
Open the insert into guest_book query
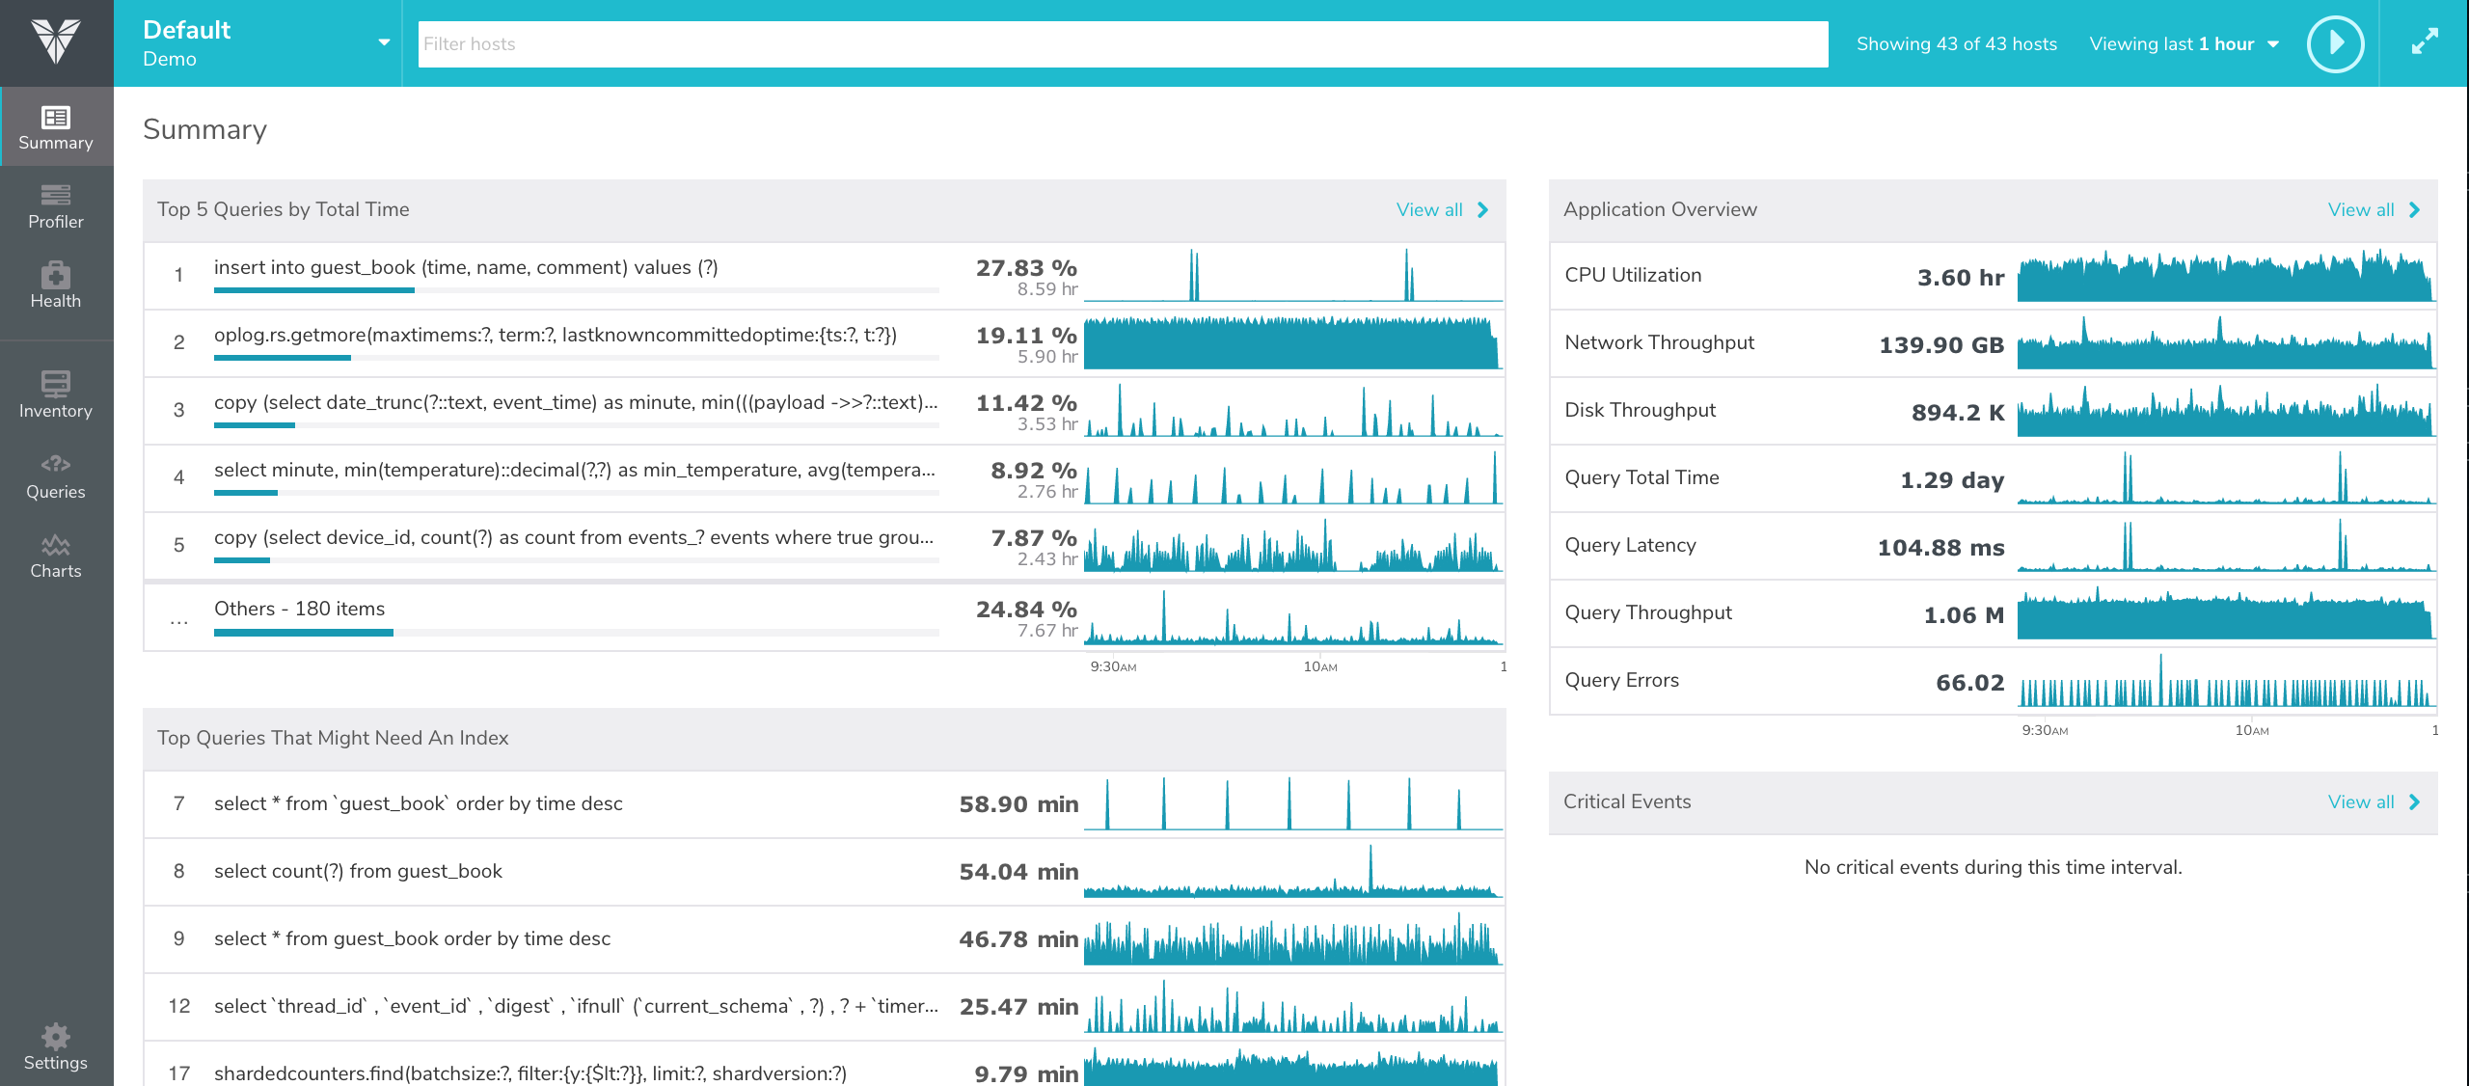pyautogui.click(x=466, y=268)
